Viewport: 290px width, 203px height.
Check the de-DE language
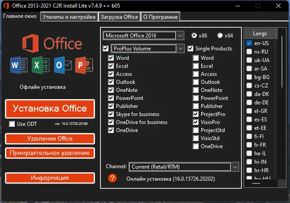pos(249,103)
